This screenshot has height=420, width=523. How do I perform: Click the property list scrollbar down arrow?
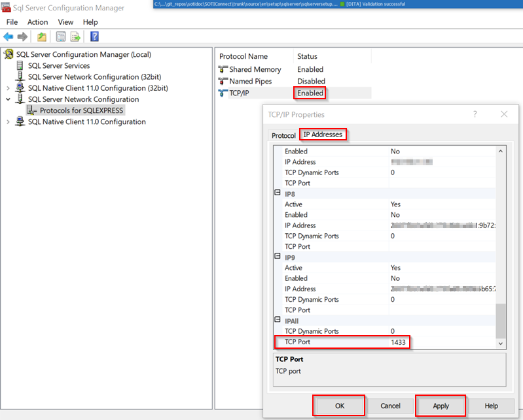click(x=501, y=344)
